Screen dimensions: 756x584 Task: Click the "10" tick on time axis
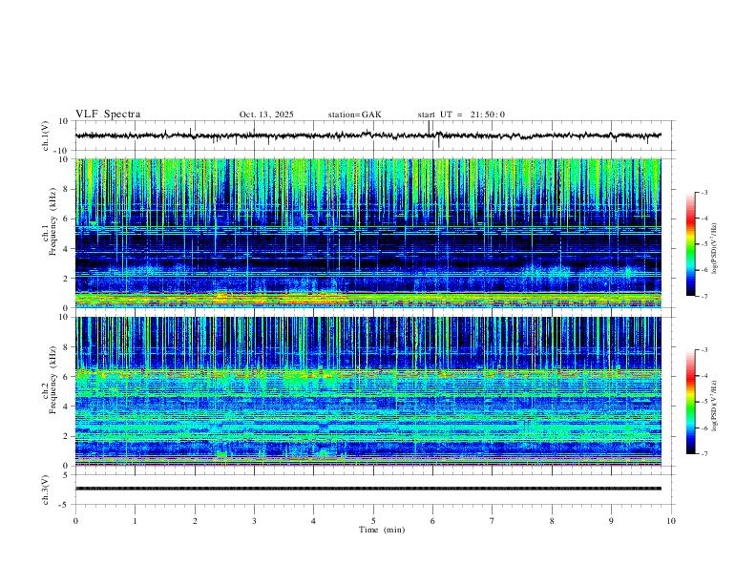(x=671, y=521)
